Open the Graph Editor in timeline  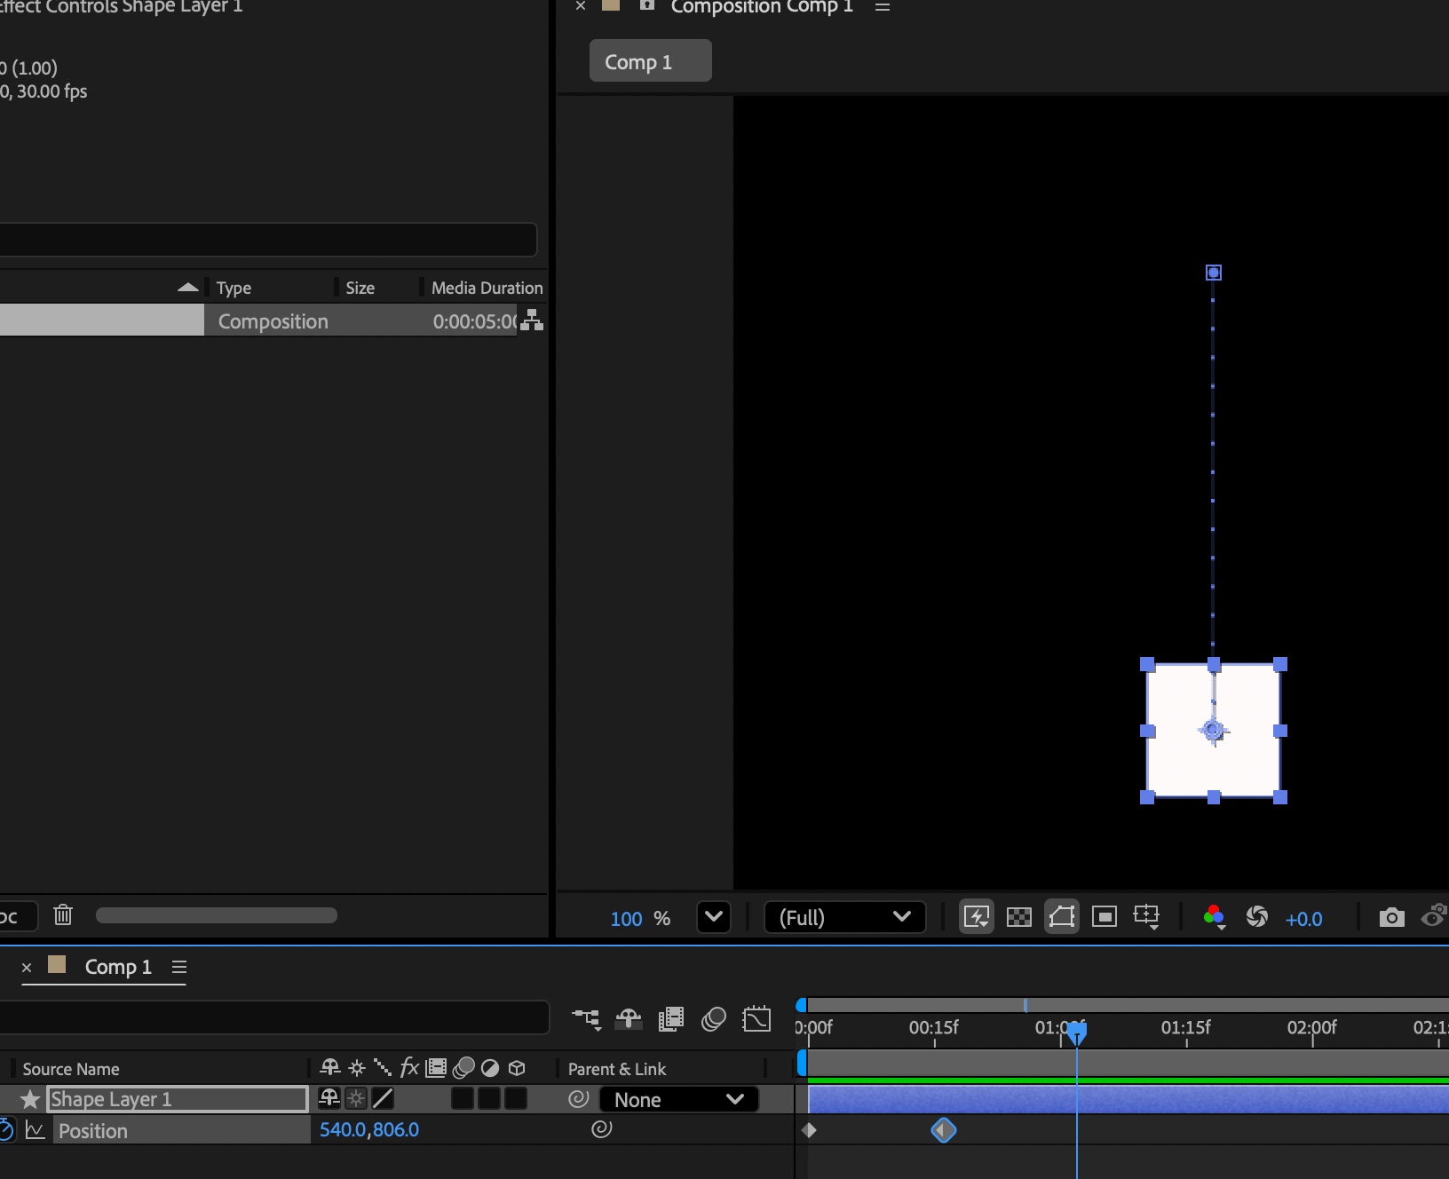coord(756,1019)
